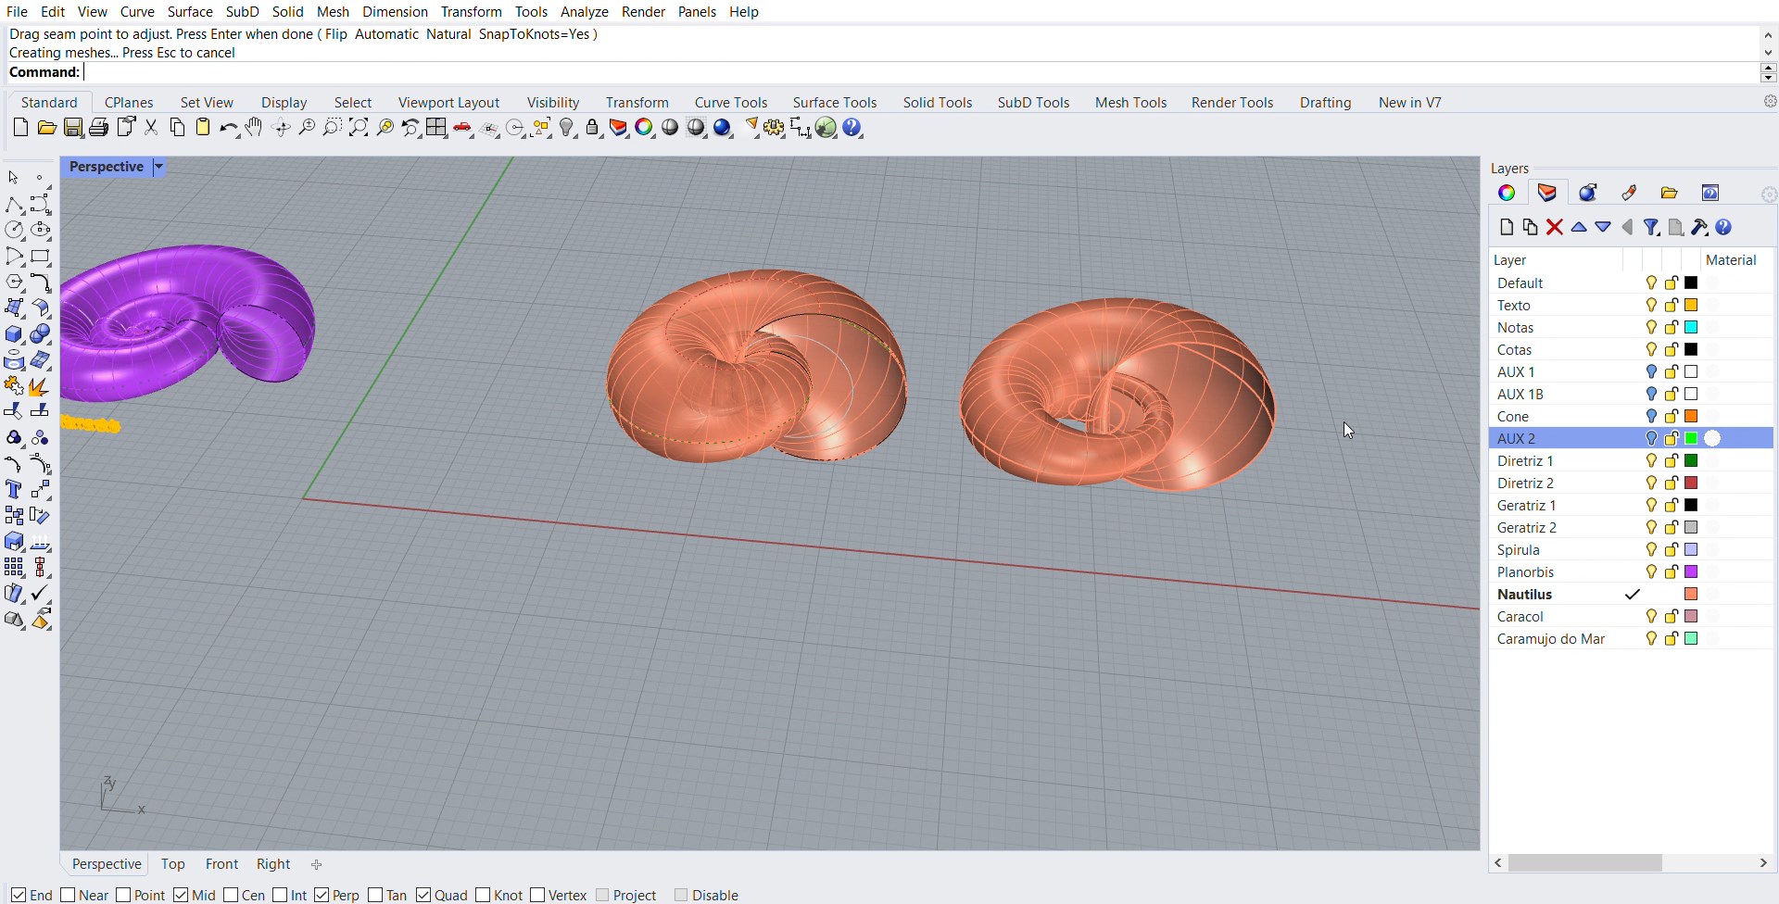Screen dimensions: 1779x904
Task: Enable the Cen osnap checkbox
Action: pos(231,895)
